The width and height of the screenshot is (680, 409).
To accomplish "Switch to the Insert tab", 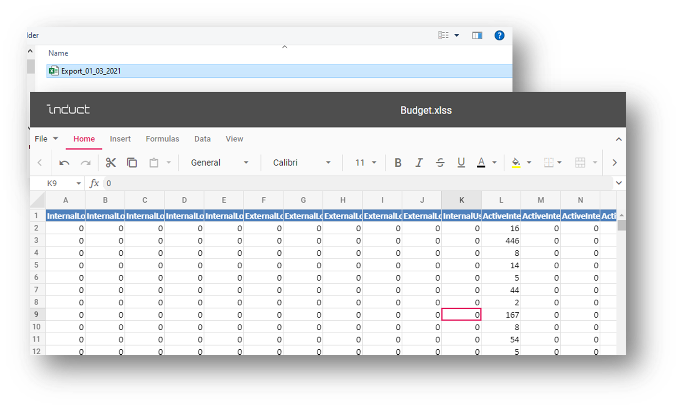I will (120, 139).
